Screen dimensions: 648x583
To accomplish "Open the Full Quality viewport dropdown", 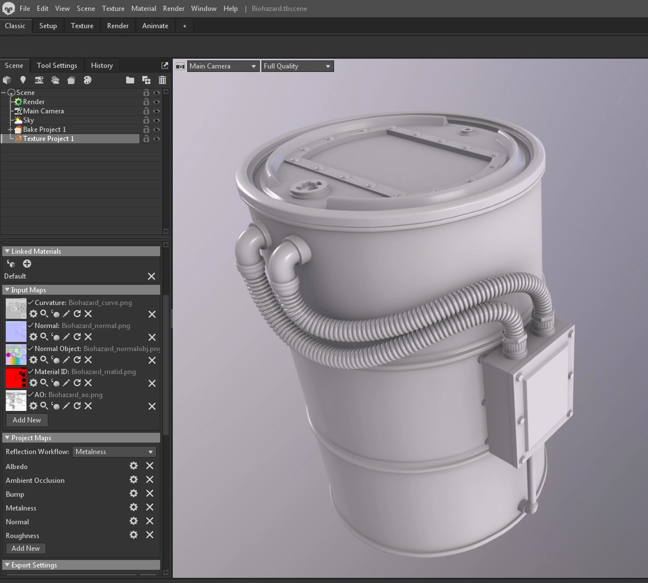I will pyautogui.click(x=297, y=66).
